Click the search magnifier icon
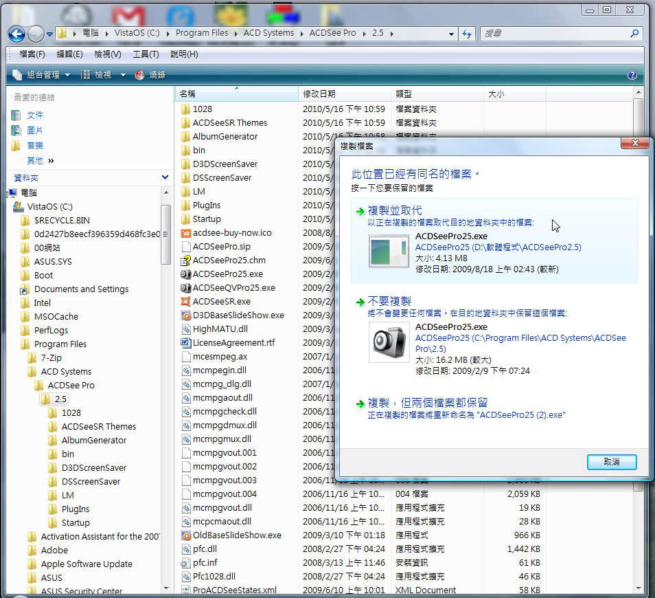This screenshot has height=598, width=655. point(634,34)
